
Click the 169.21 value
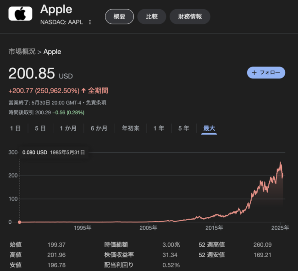point(262,255)
